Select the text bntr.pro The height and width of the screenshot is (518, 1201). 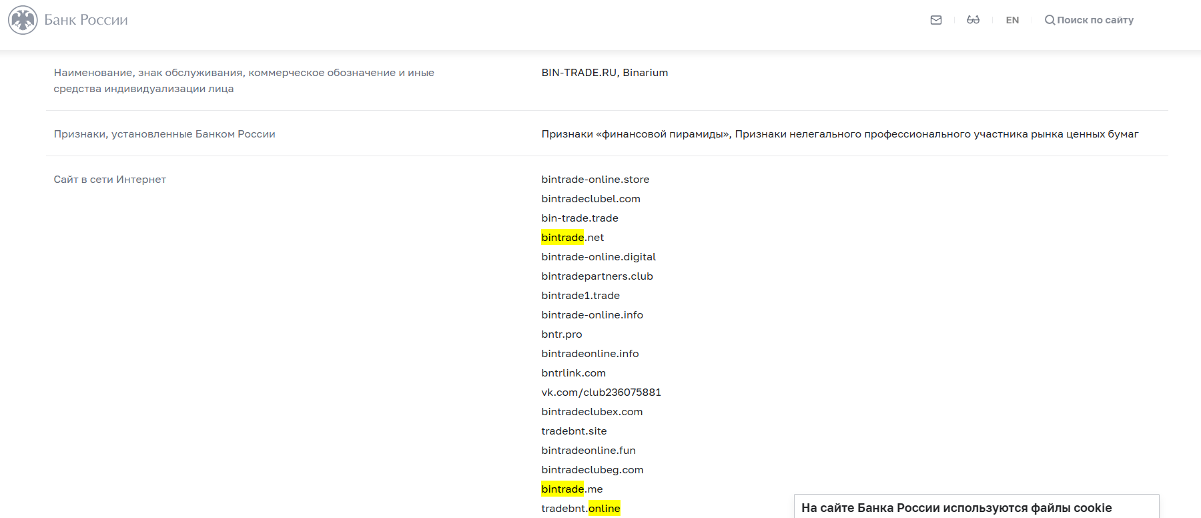562,334
